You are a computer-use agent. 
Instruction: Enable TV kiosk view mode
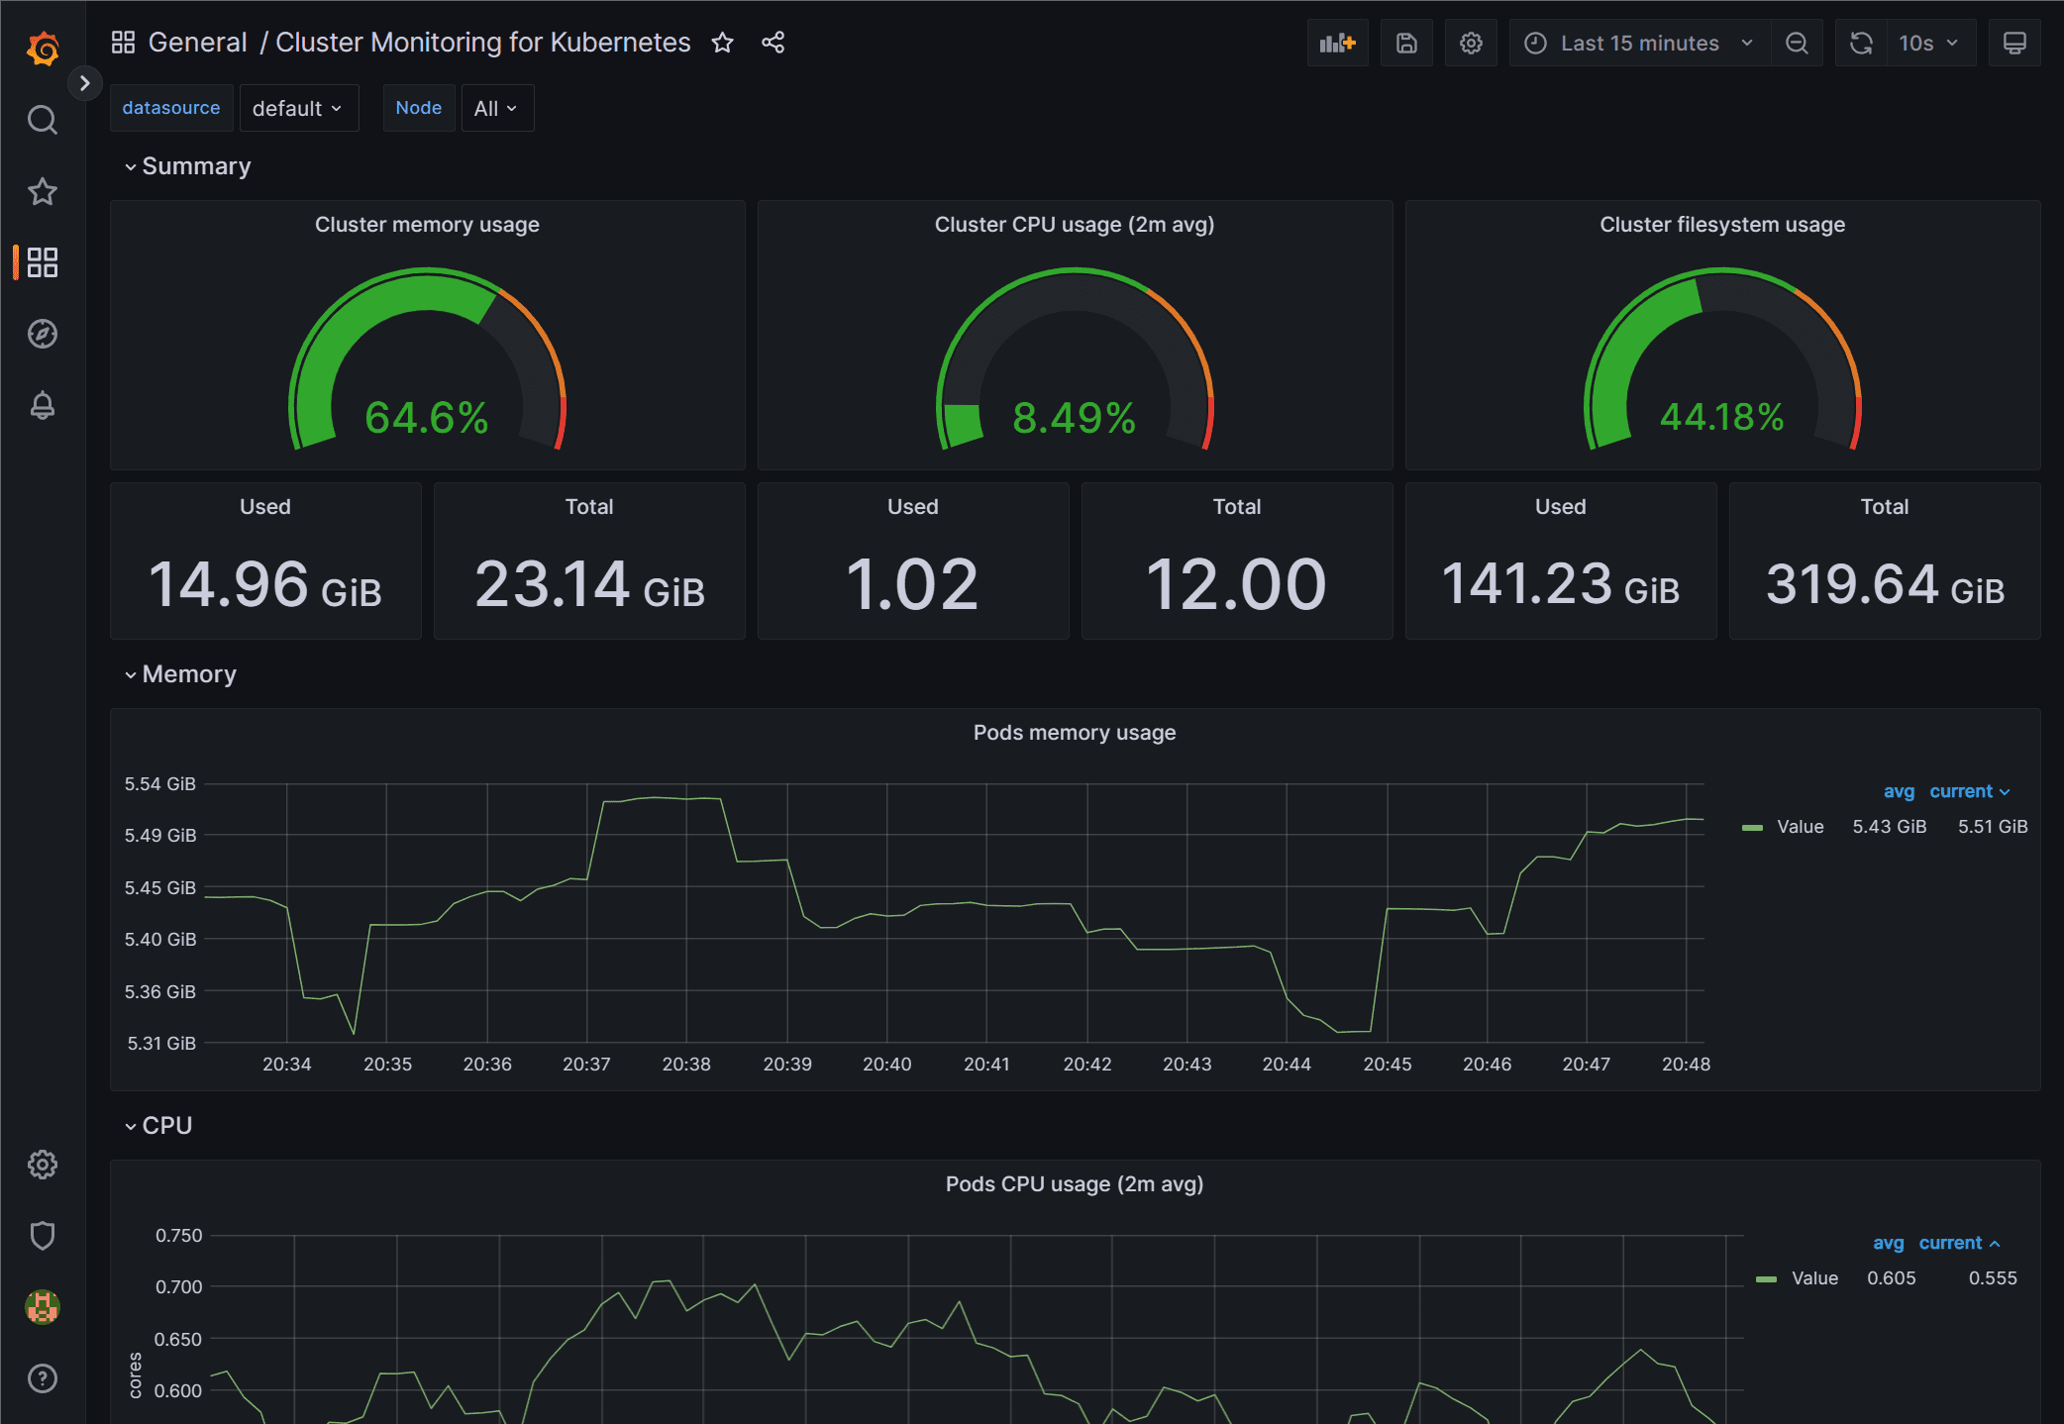click(2014, 43)
